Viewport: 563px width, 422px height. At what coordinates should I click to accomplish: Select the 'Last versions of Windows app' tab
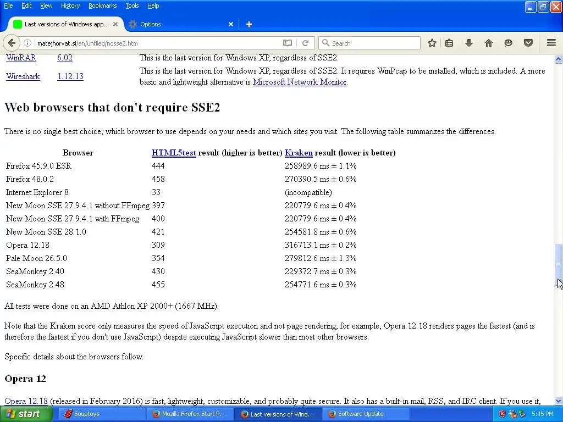click(x=66, y=24)
